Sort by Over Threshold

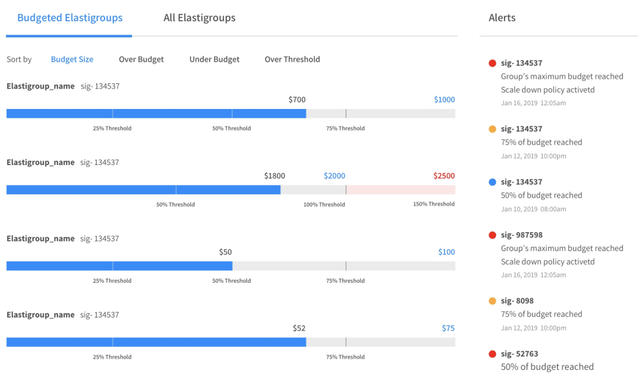click(x=292, y=60)
